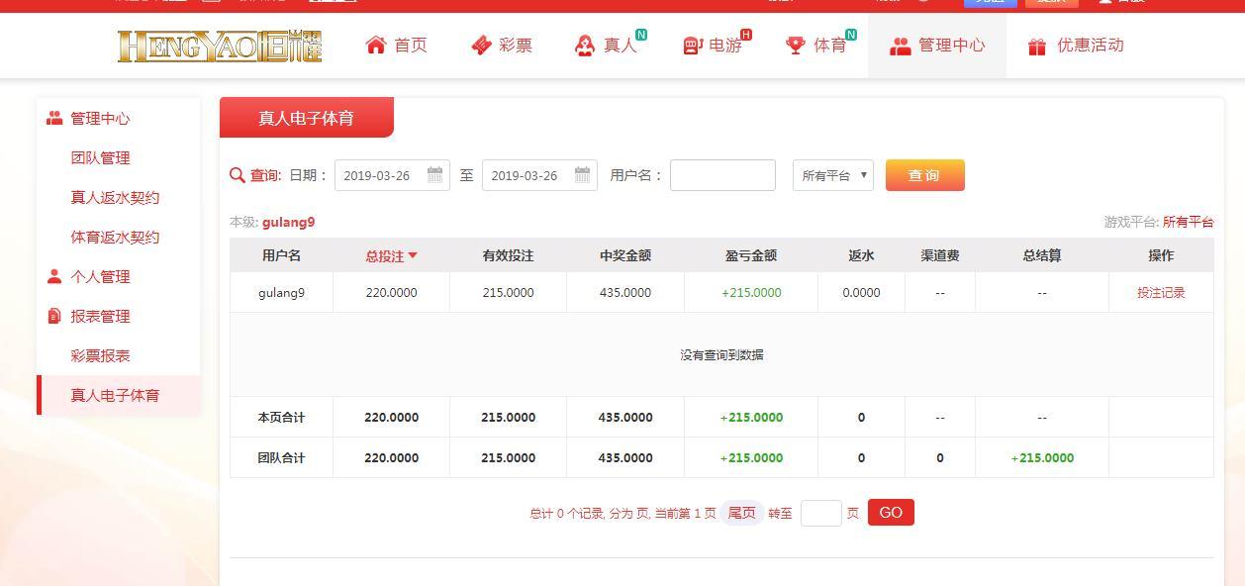Sort by 总投注 column header
This screenshot has width=1245, height=586.
391,256
